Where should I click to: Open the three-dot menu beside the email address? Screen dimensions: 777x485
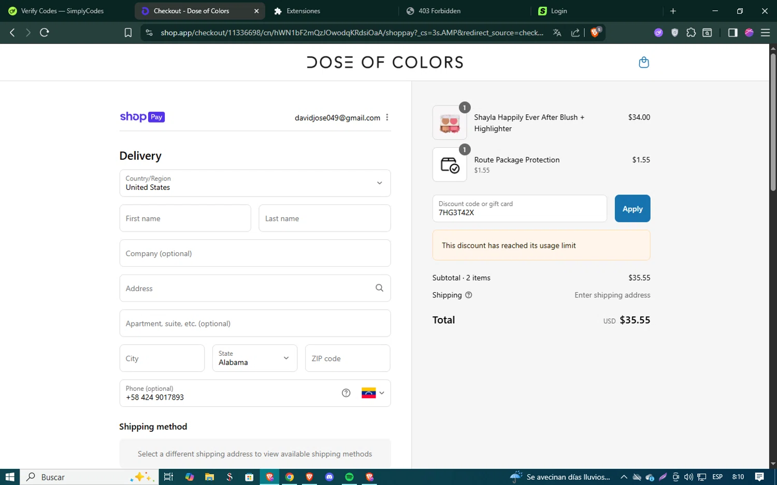click(x=387, y=117)
